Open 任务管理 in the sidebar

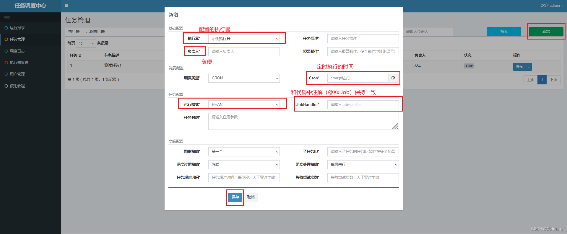point(30,39)
